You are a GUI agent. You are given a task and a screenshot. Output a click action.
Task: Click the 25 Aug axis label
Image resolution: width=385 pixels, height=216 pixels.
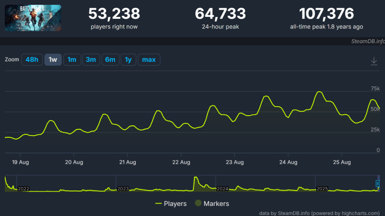(342, 162)
